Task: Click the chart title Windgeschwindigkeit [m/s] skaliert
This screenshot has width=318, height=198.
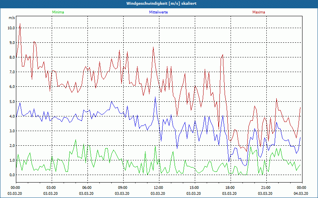Action: 161,4
